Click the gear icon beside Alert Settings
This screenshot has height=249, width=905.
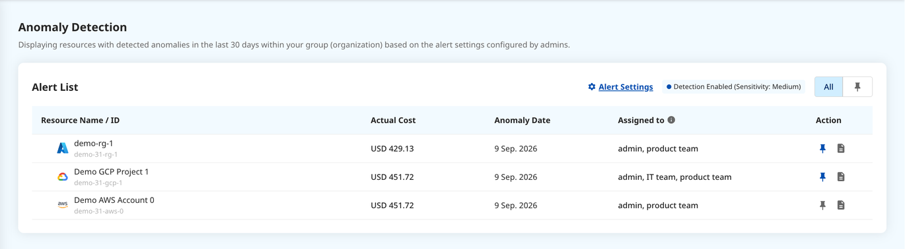pyautogui.click(x=592, y=87)
